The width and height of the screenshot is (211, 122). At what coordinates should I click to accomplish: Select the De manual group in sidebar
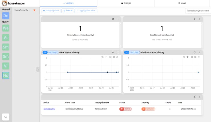click(x=6, y=16)
